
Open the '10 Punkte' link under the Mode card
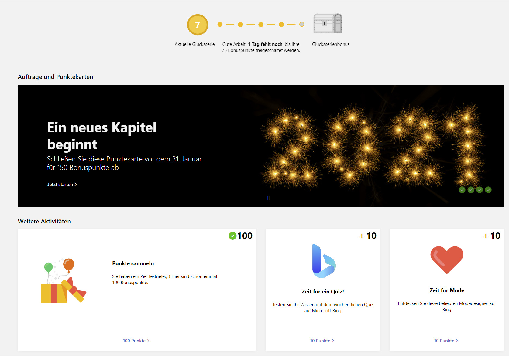(x=446, y=341)
